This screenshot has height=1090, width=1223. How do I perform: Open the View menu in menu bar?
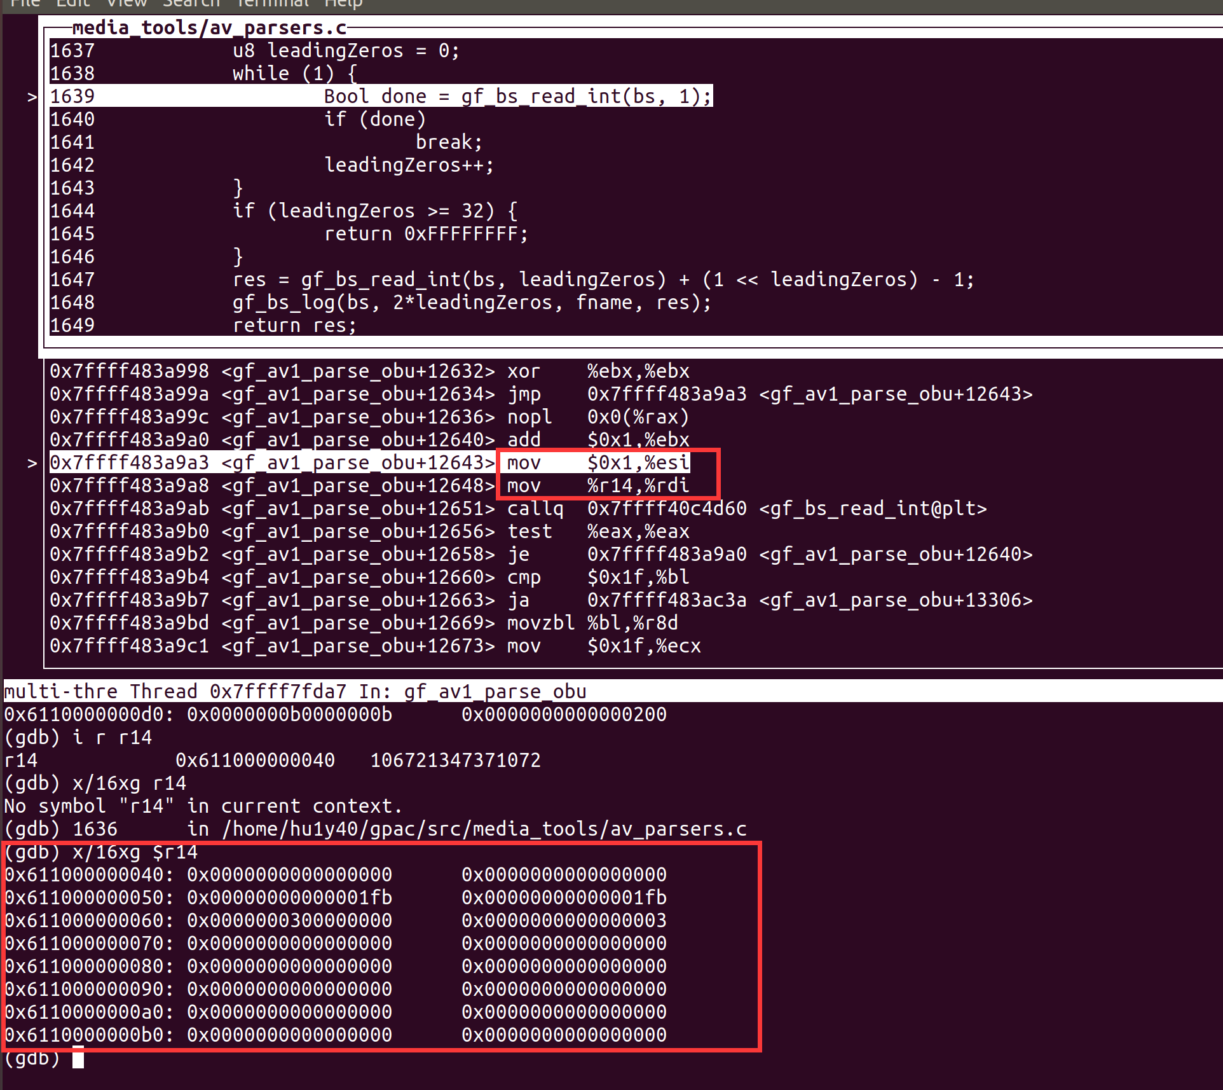tap(126, 4)
